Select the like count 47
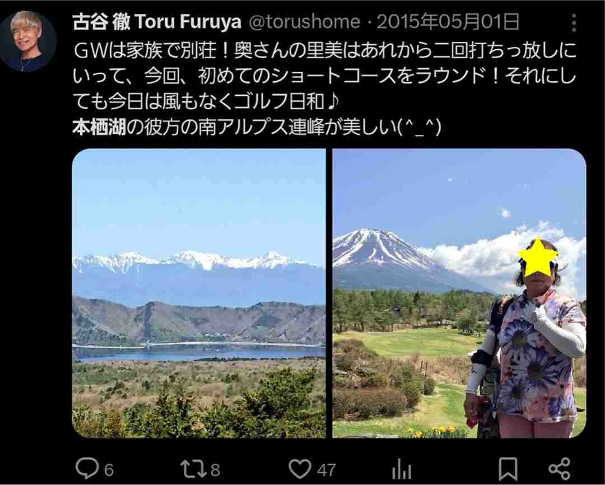This screenshot has width=605, height=485. click(327, 470)
